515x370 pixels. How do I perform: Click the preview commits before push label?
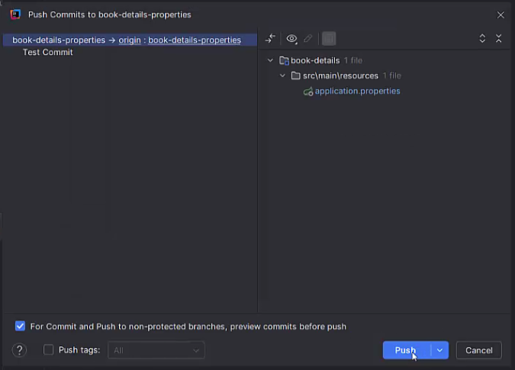pos(188,327)
